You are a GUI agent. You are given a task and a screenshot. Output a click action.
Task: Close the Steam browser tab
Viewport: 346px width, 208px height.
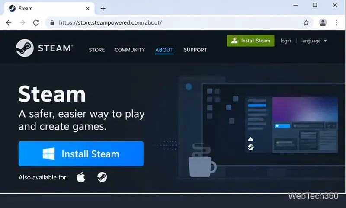point(88,9)
